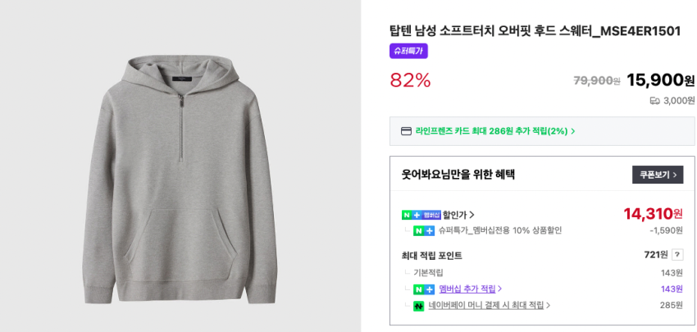Click the N+ 멤버십 badge beside 할인가
The image size is (697, 332).
pos(421,215)
